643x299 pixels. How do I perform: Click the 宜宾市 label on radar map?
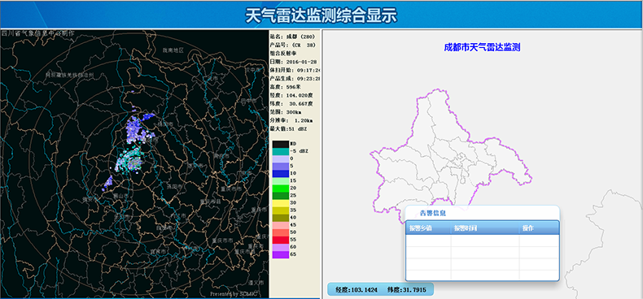point(158,251)
